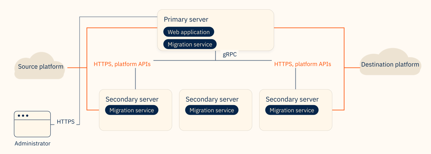Click the Administrator browser window icon
Viewport: 431px width, 154px height.
(x=32, y=124)
